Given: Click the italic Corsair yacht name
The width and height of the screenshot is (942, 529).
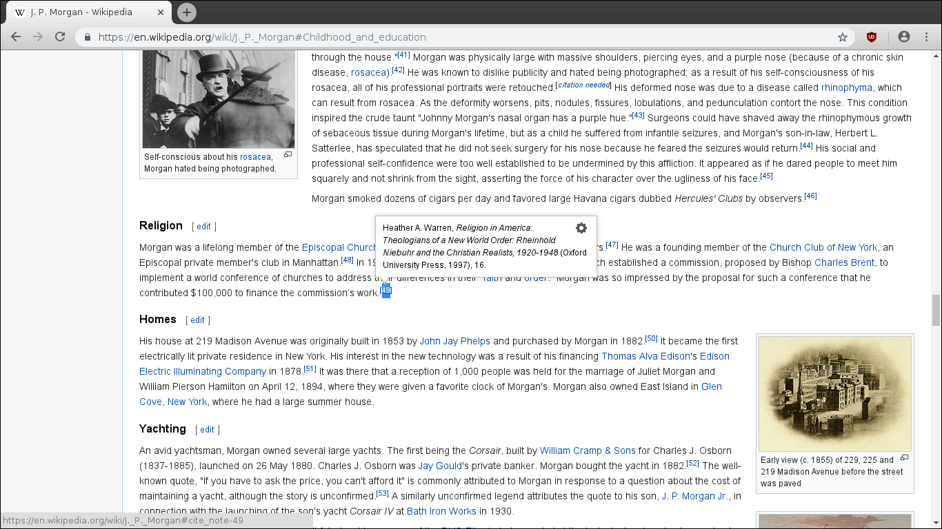Looking at the screenshot, I should click(x=484, y=450).
